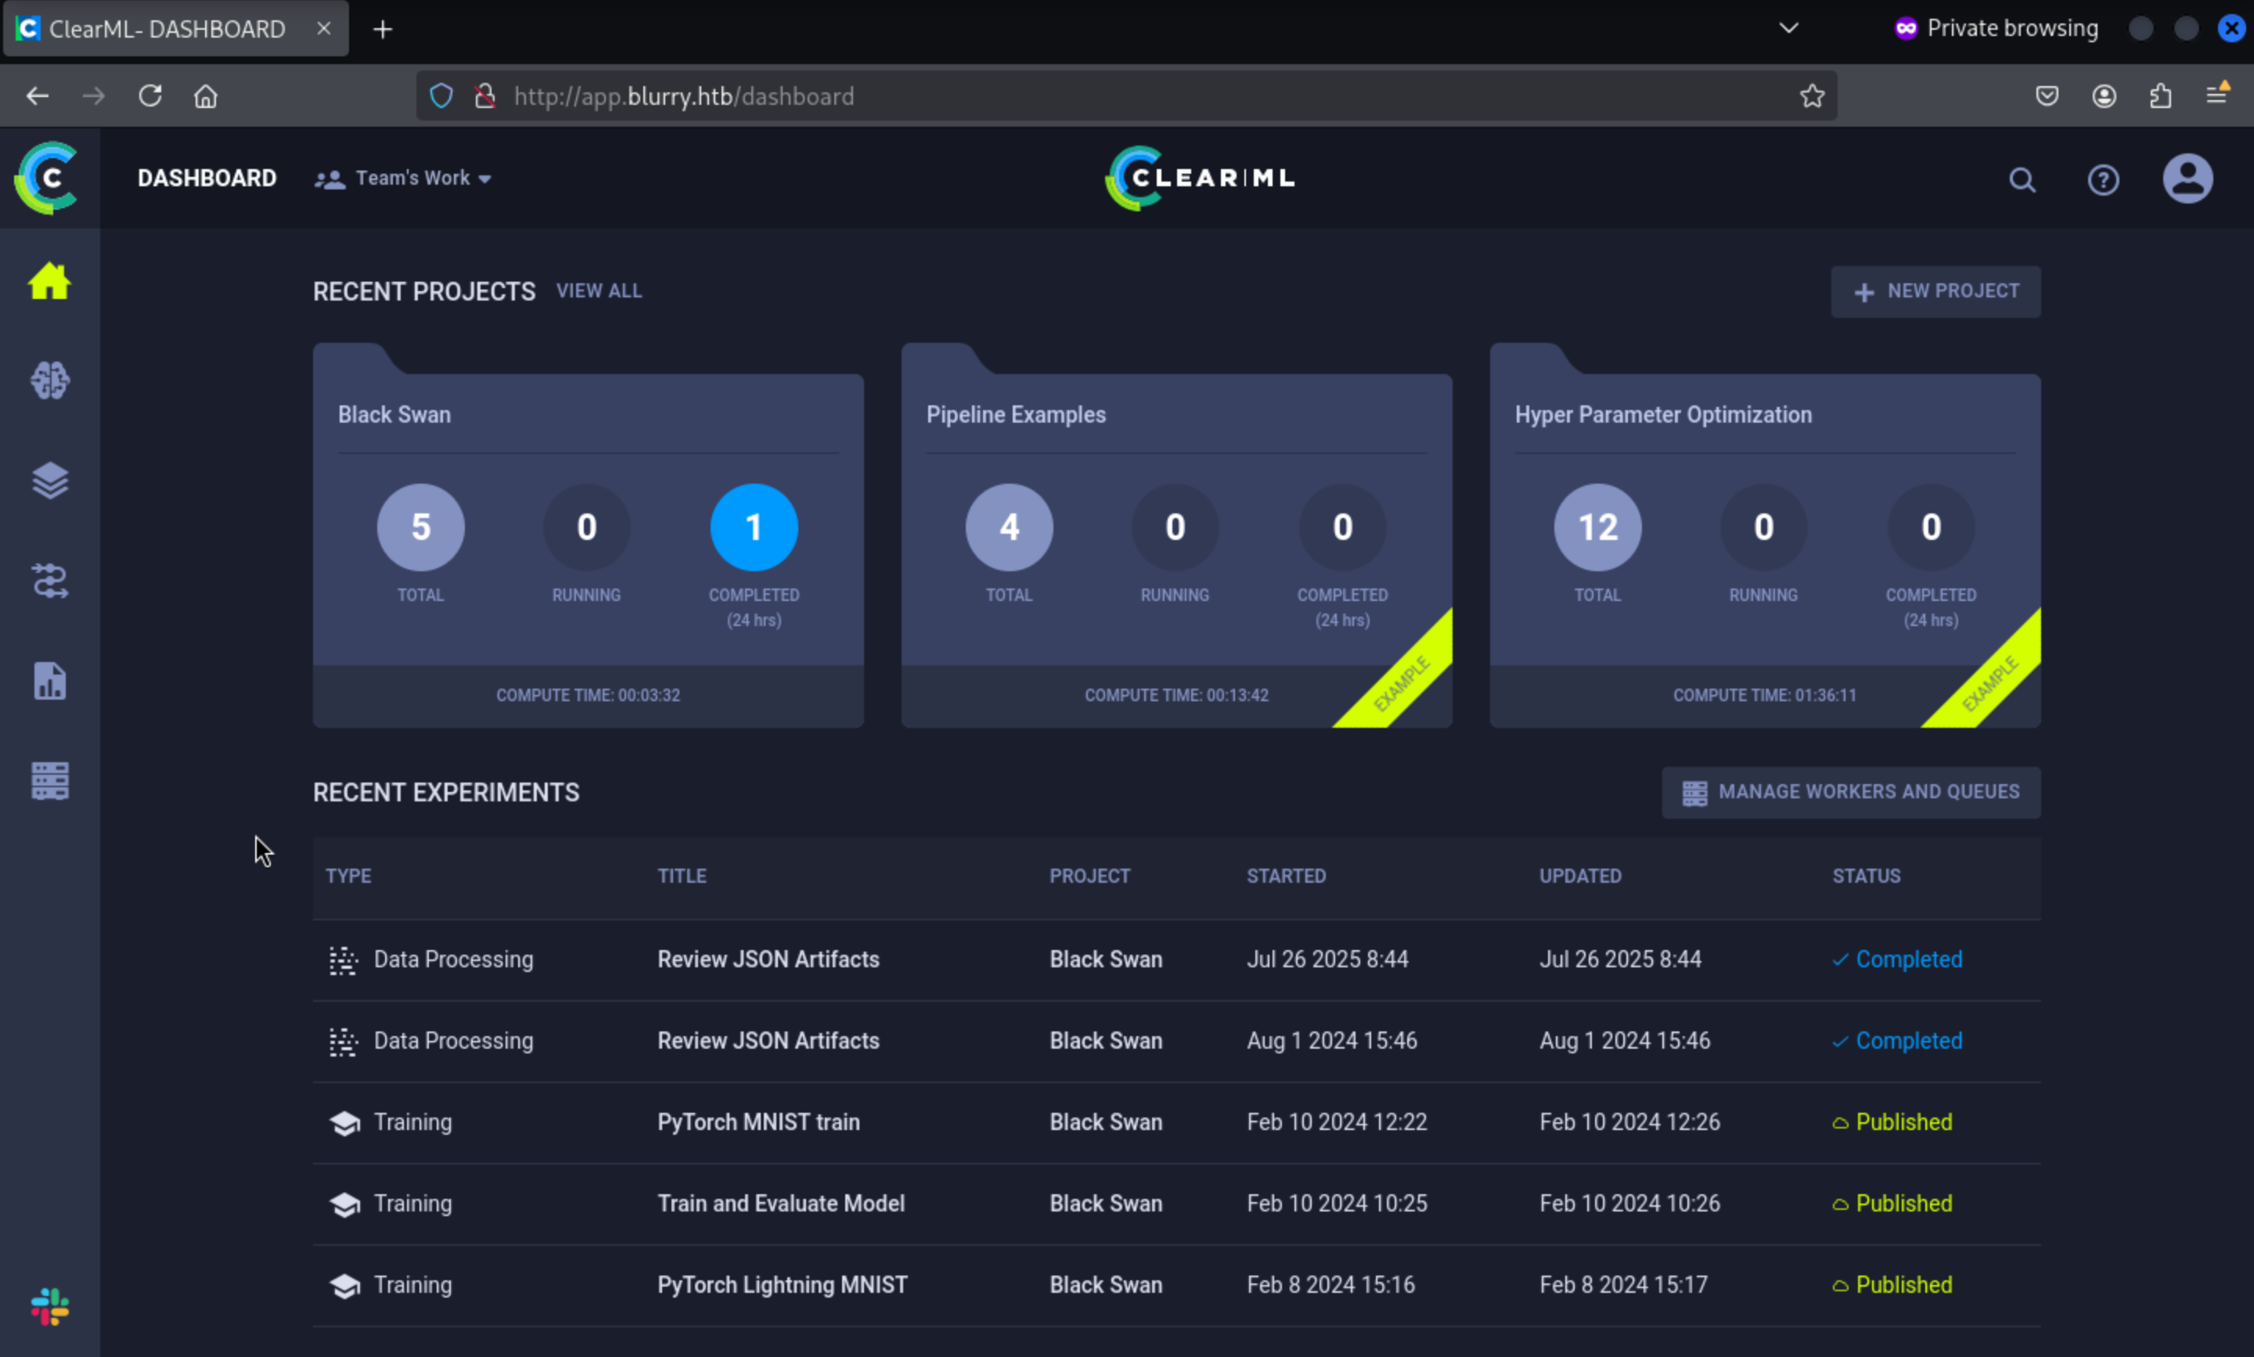Open the user profile avatar menu

click(x=2187, y=178)
